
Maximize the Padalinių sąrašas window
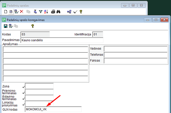pyautogui.click(x=133, y=5)
